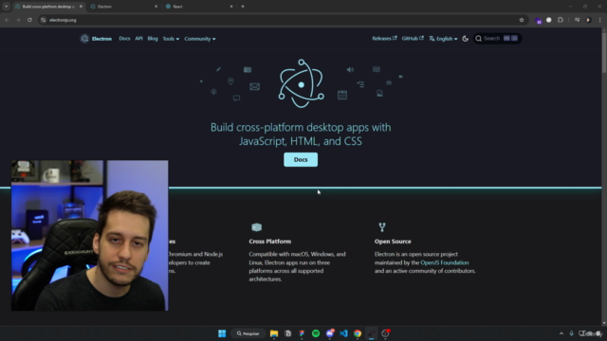607x341 pixels.
Task: Open the tab search dropdown arrow
Action: point(7,7)
